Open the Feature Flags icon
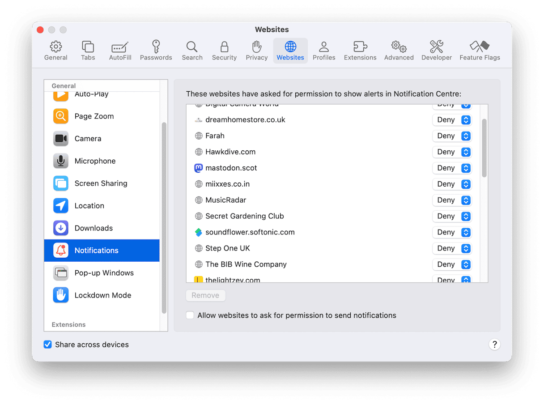The image size is (544, 404). (480, 47)
